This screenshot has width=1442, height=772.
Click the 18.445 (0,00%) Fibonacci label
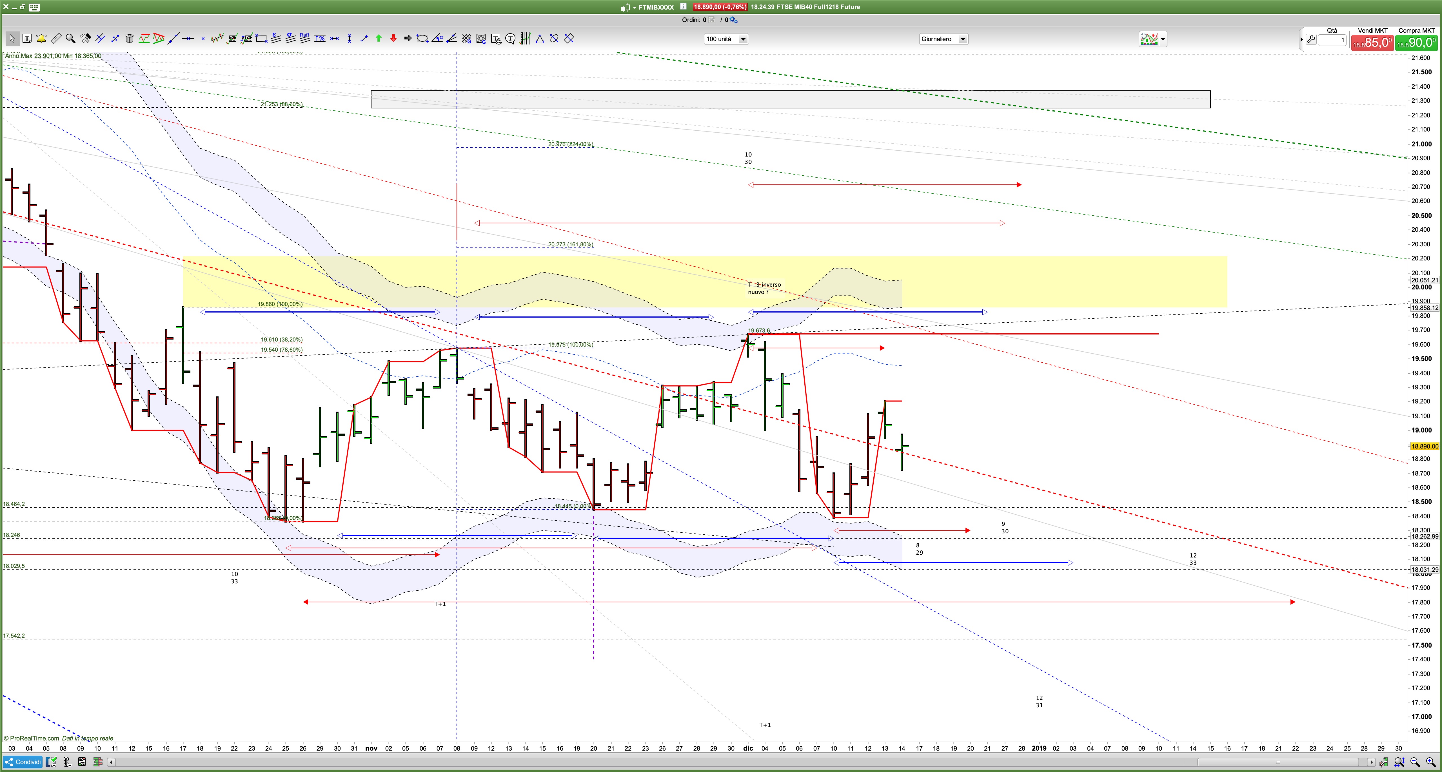click(573, 506)
